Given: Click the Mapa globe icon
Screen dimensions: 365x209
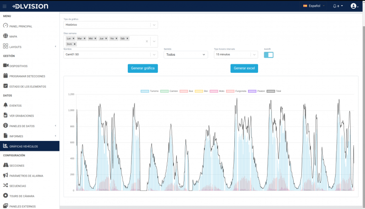Looking at the screenshot, I should [x=6, y=36].
